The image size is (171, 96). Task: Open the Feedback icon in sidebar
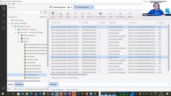3,88
